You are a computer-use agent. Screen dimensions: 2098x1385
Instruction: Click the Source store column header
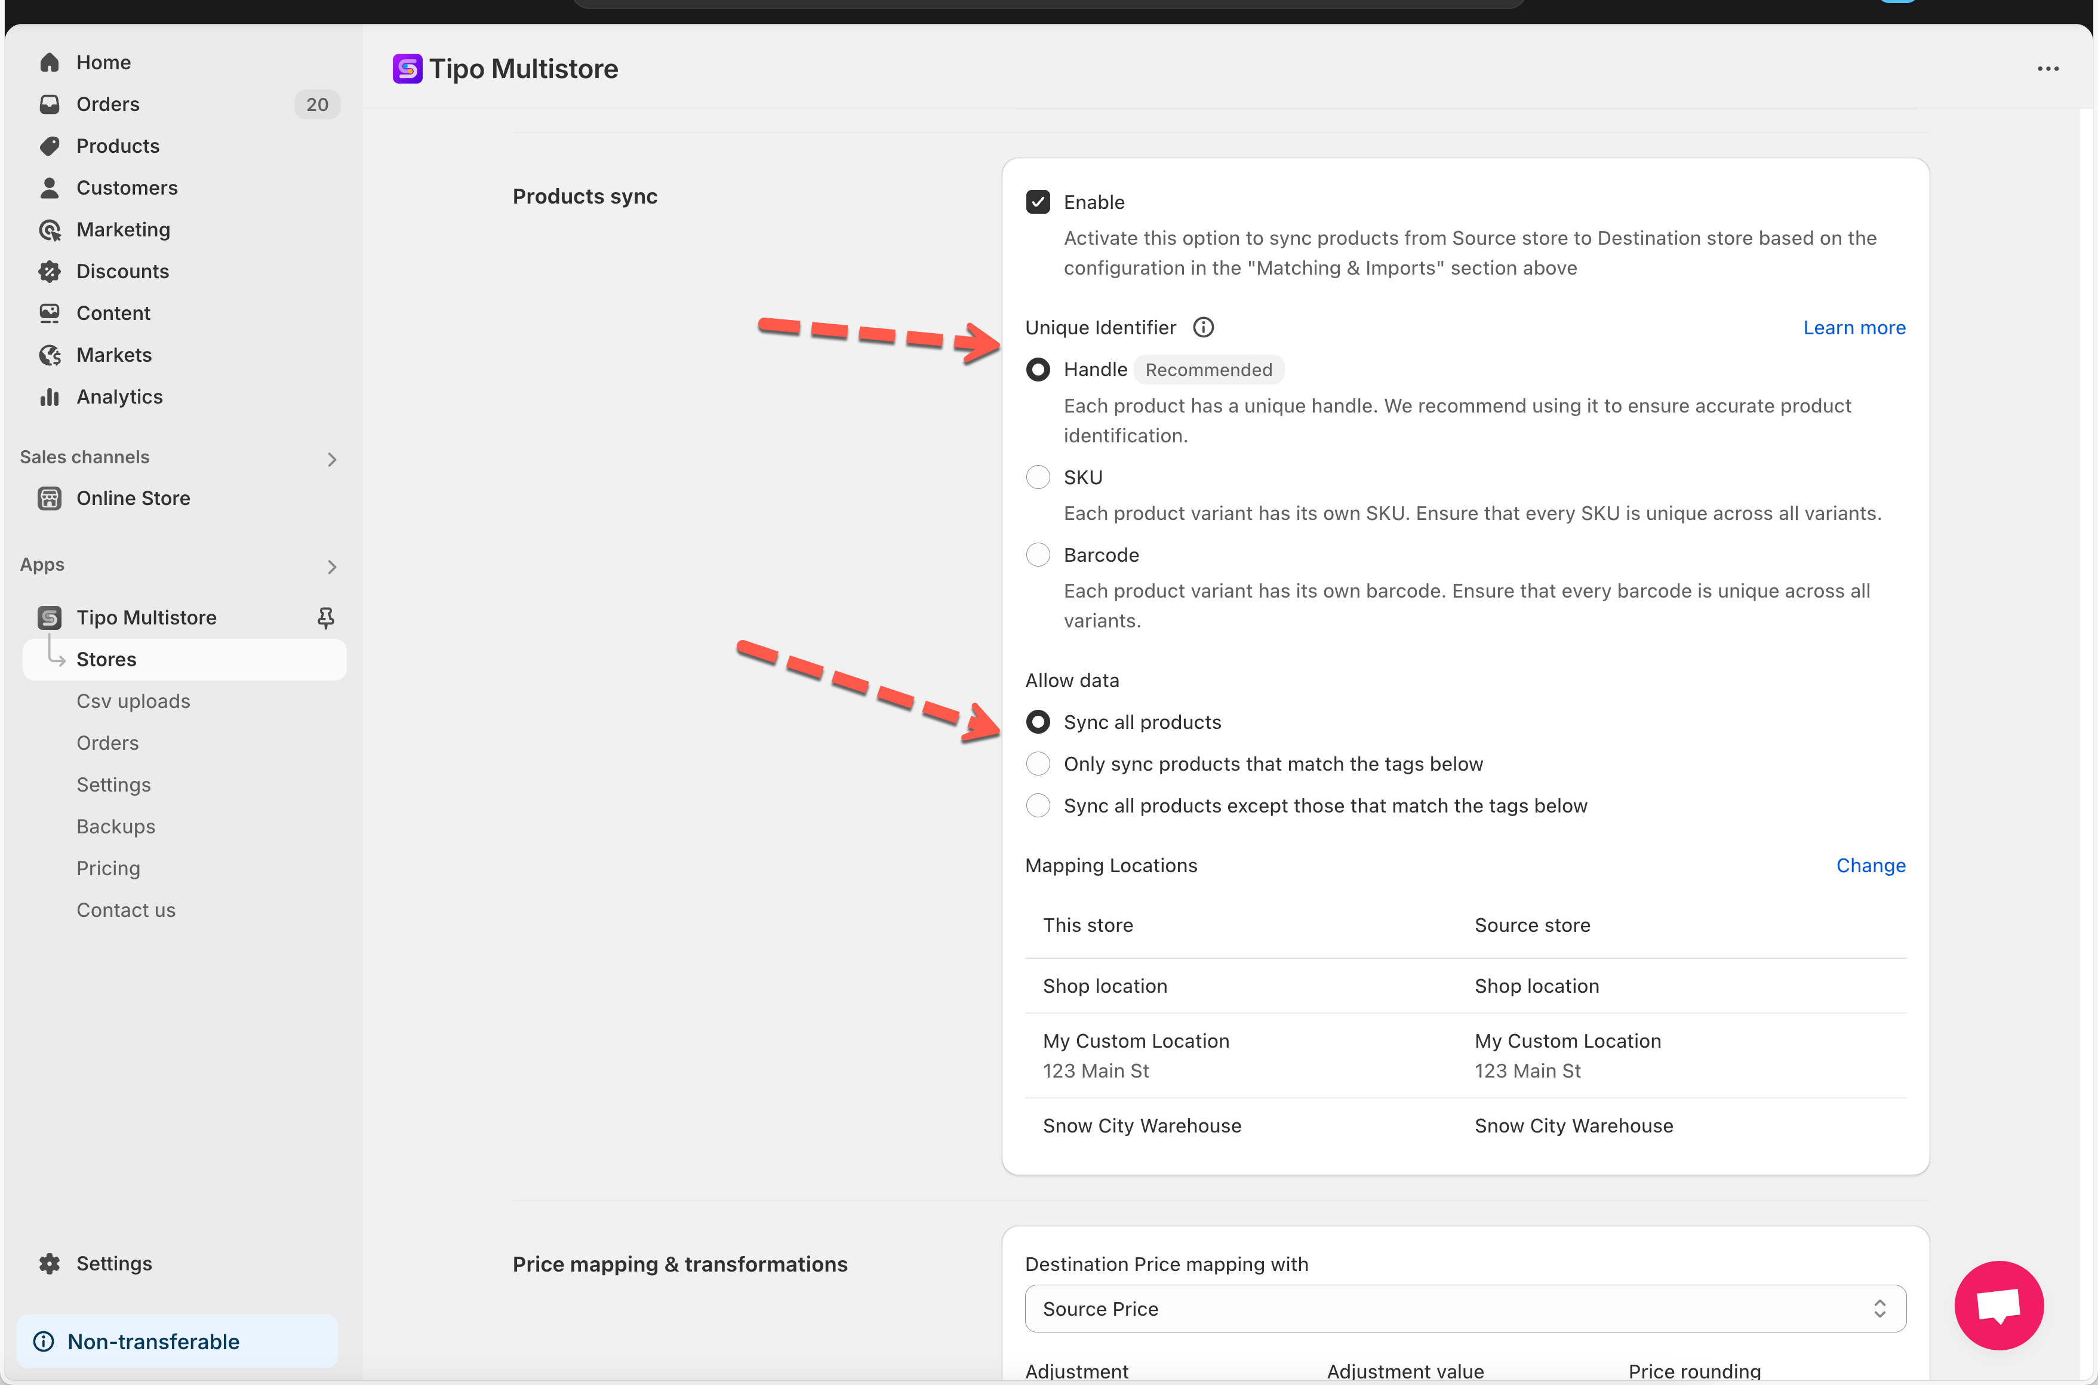(1532, 925)
